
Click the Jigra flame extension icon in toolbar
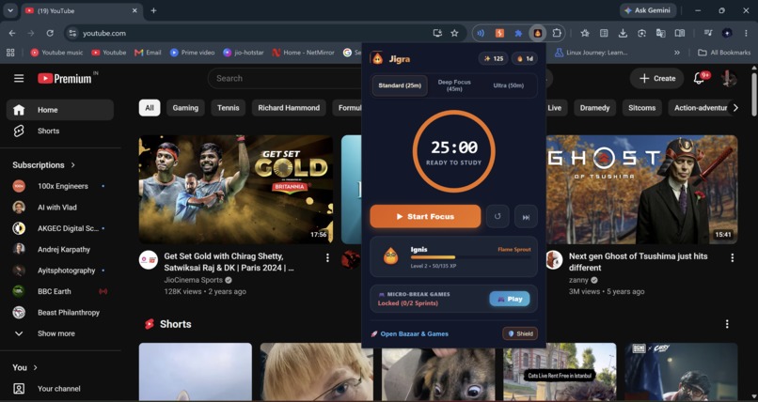[x=537, y=33]
